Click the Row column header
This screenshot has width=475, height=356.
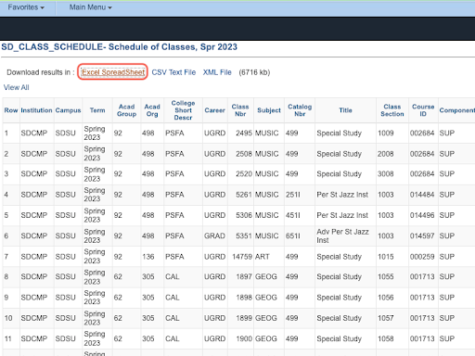point(11,110)
